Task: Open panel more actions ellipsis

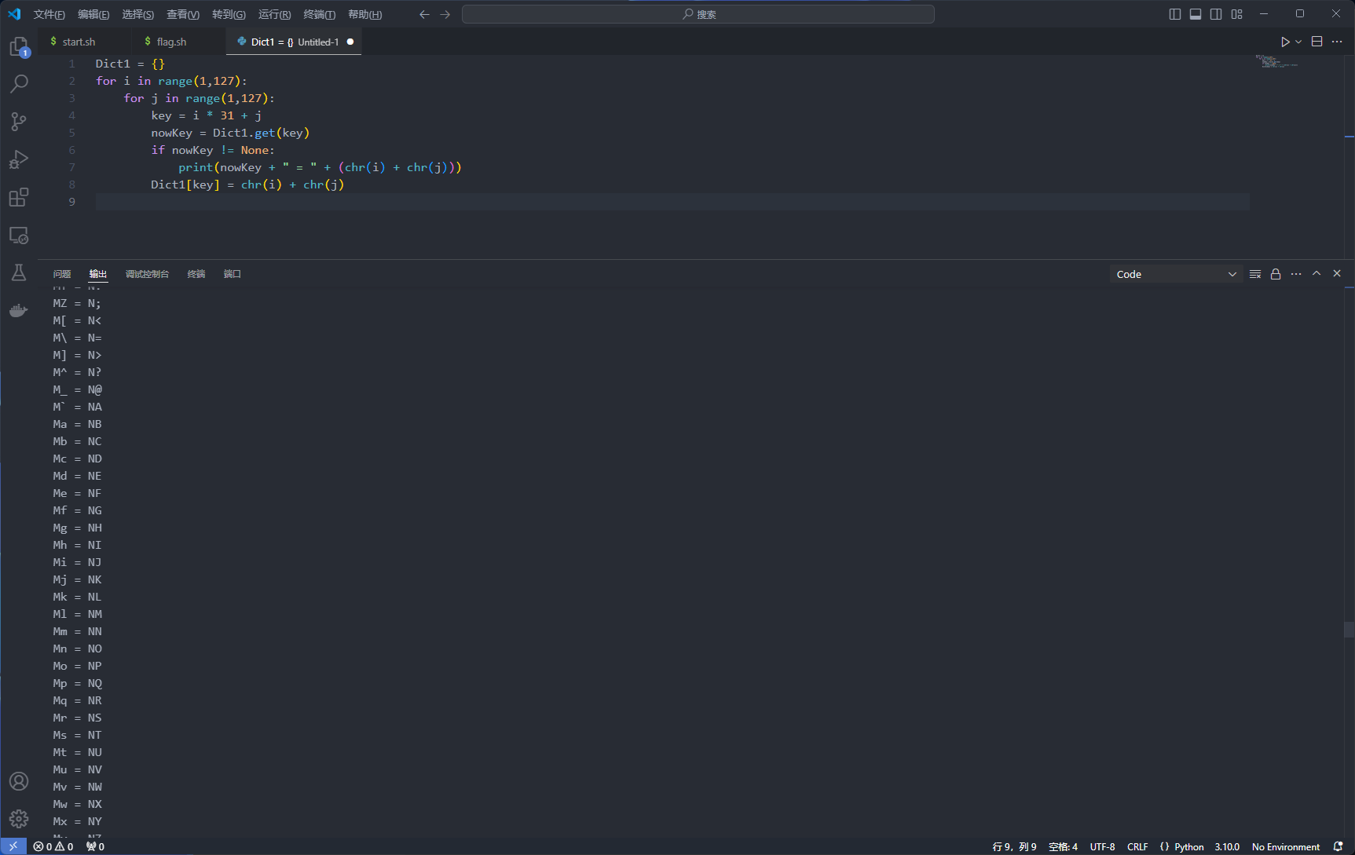Action: [1296, 274]
